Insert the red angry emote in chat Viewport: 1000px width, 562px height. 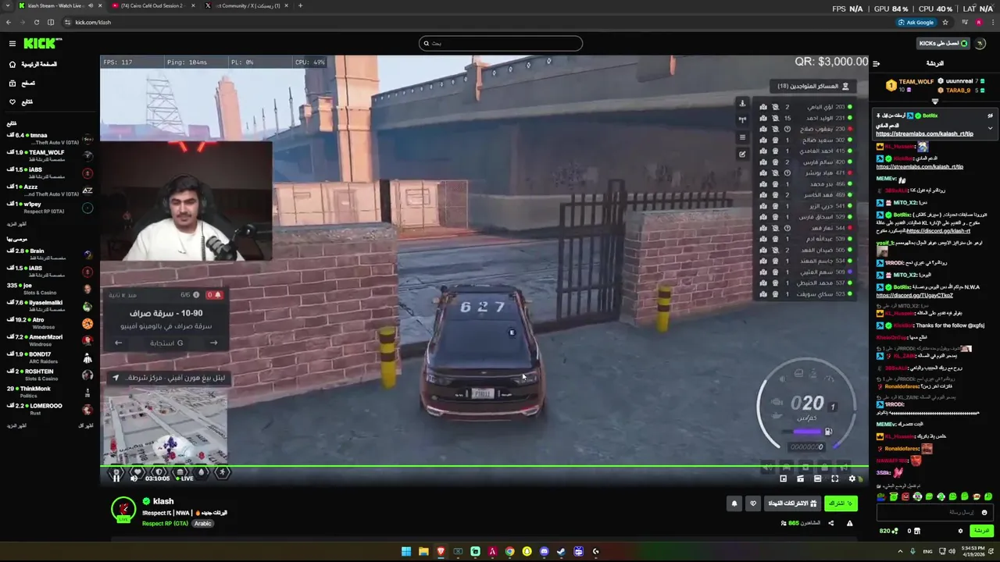[x=905, y=496]
